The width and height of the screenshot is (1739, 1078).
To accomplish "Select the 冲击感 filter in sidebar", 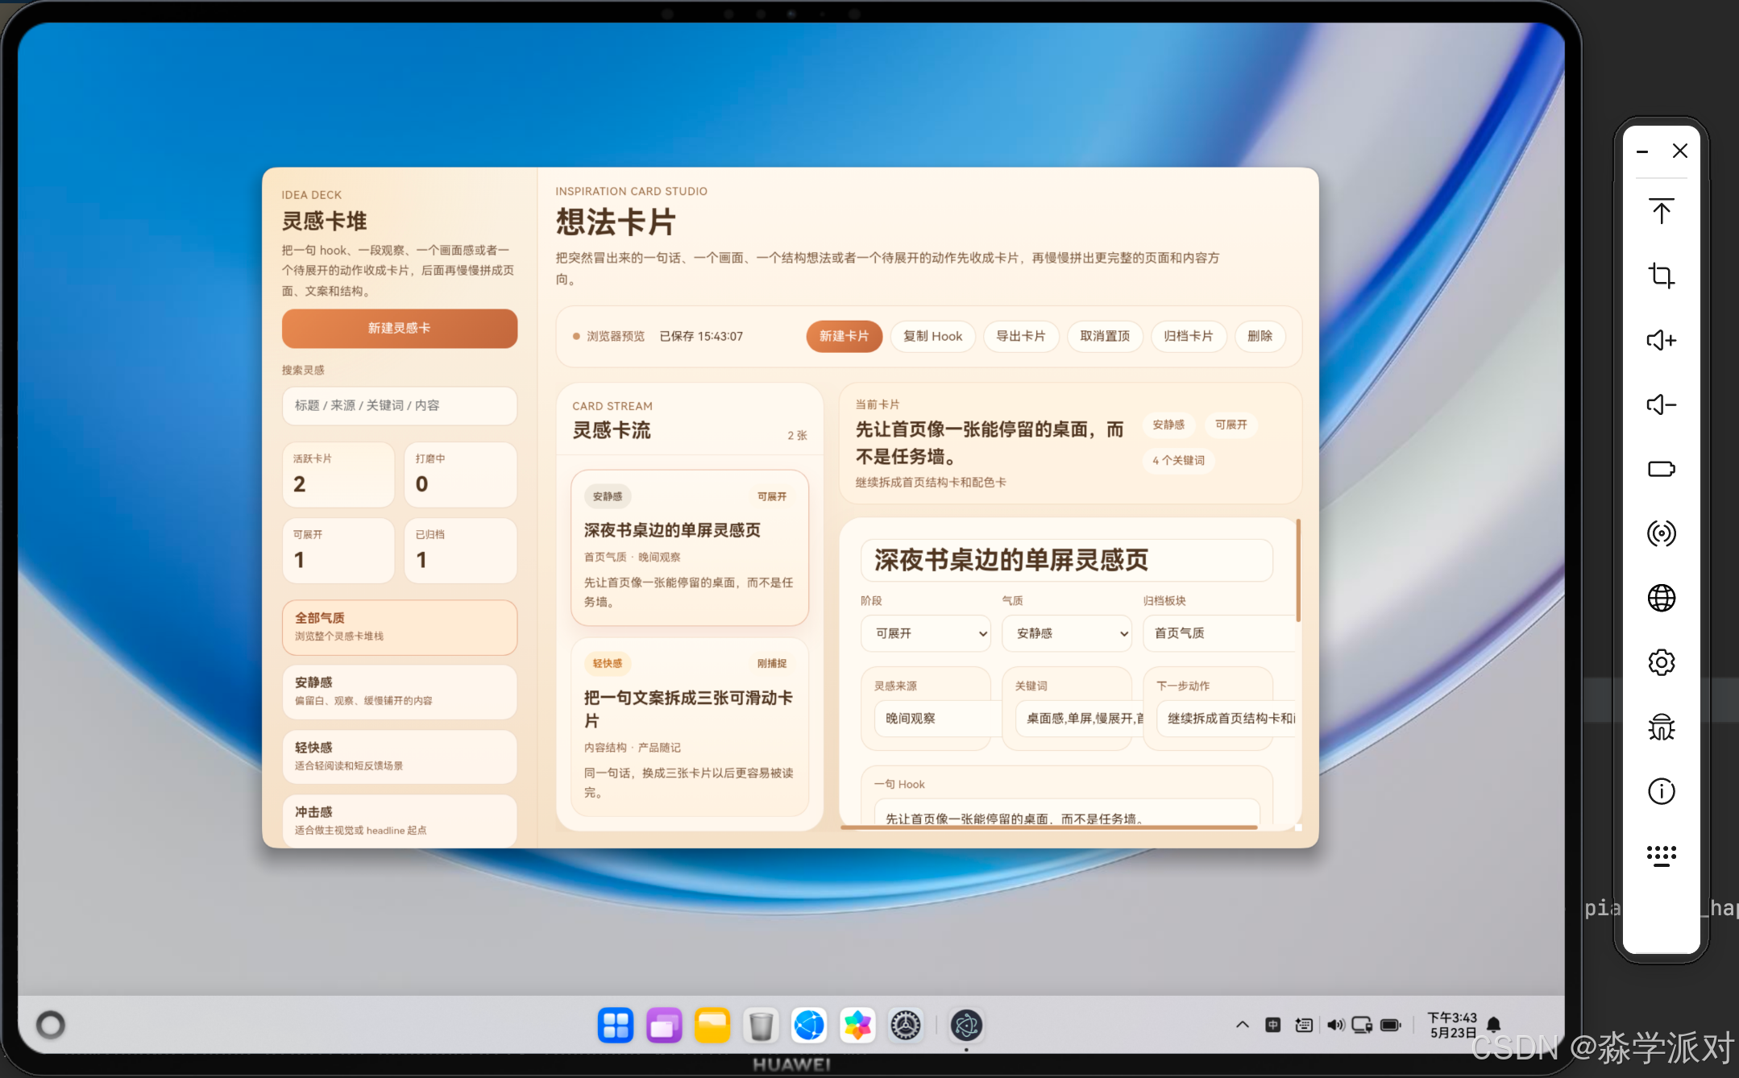I will click(x=400, y=820).
